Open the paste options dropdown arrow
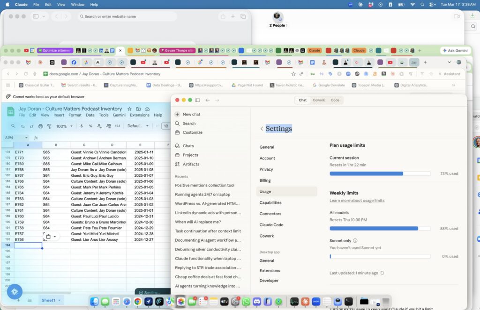The image size is (480, 310). pos(55,237)
